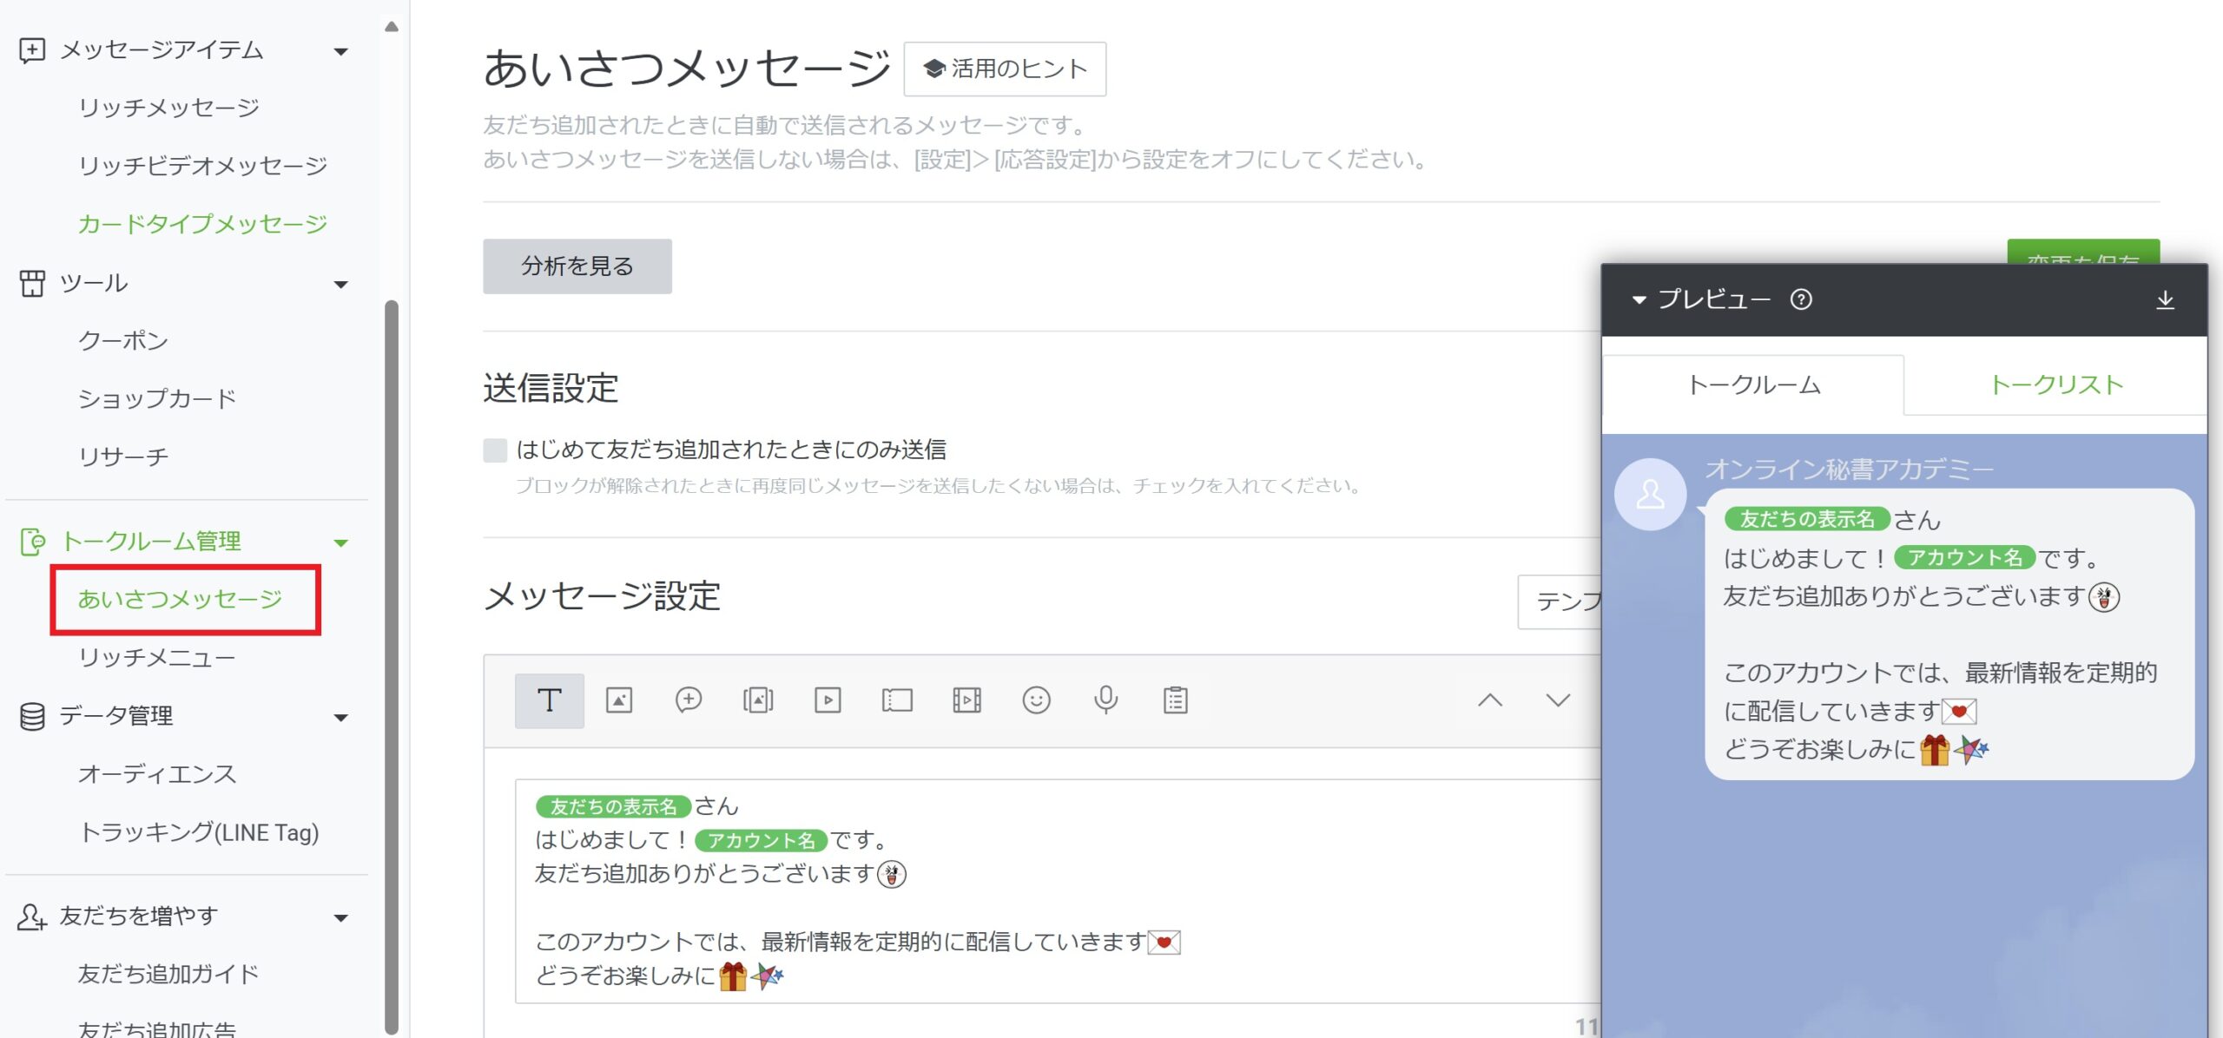
Task: Collapse the トークルーム管理 sidebar section
Action: click(x=341, y=543)
